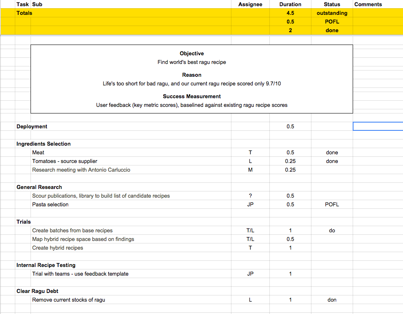Click assignee M cell
This screenshot has width=403, height=314.
coord(250,170)
